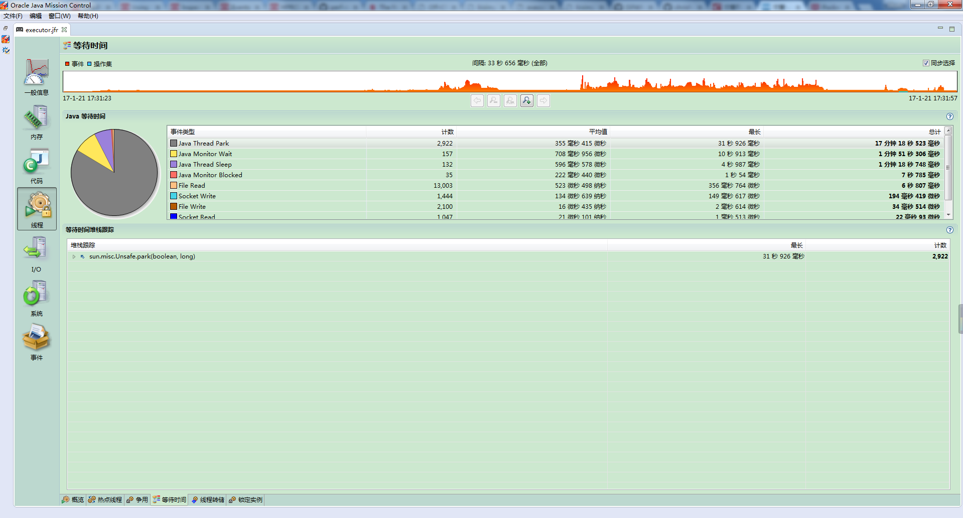The height and width of the screenshot is (518, 963).
Task: Click the yellow Java Monitor Wait color swatch
Action: tap(174, 154)
